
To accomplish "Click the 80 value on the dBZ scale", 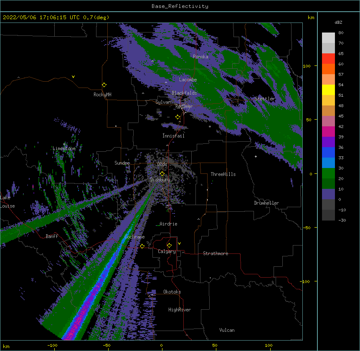I will click(x=341, y=33).
